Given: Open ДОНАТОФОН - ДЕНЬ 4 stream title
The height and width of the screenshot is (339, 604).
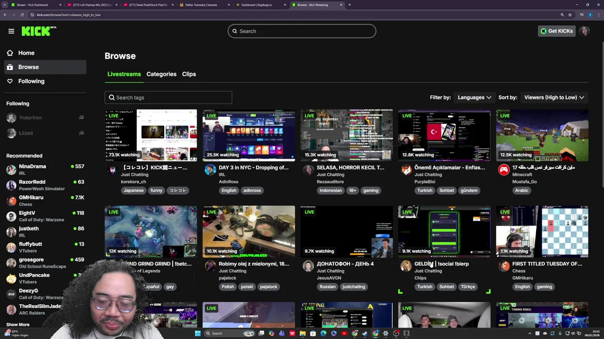Looking at the screenshot, I should [345, 264].
